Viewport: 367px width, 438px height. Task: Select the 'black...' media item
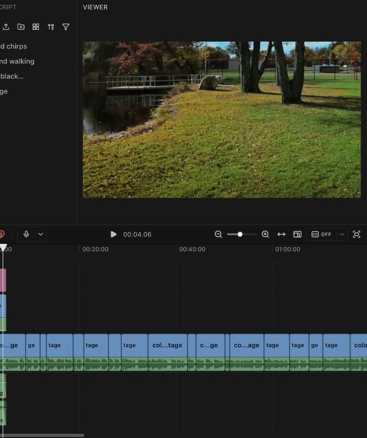(x=12, y=76)
